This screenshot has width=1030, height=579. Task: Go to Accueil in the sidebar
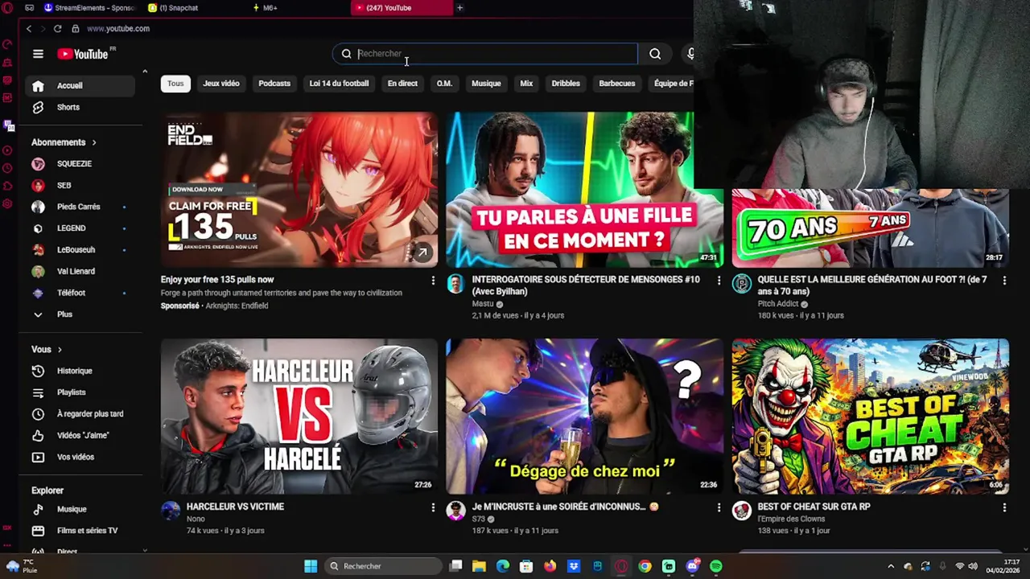80,86
